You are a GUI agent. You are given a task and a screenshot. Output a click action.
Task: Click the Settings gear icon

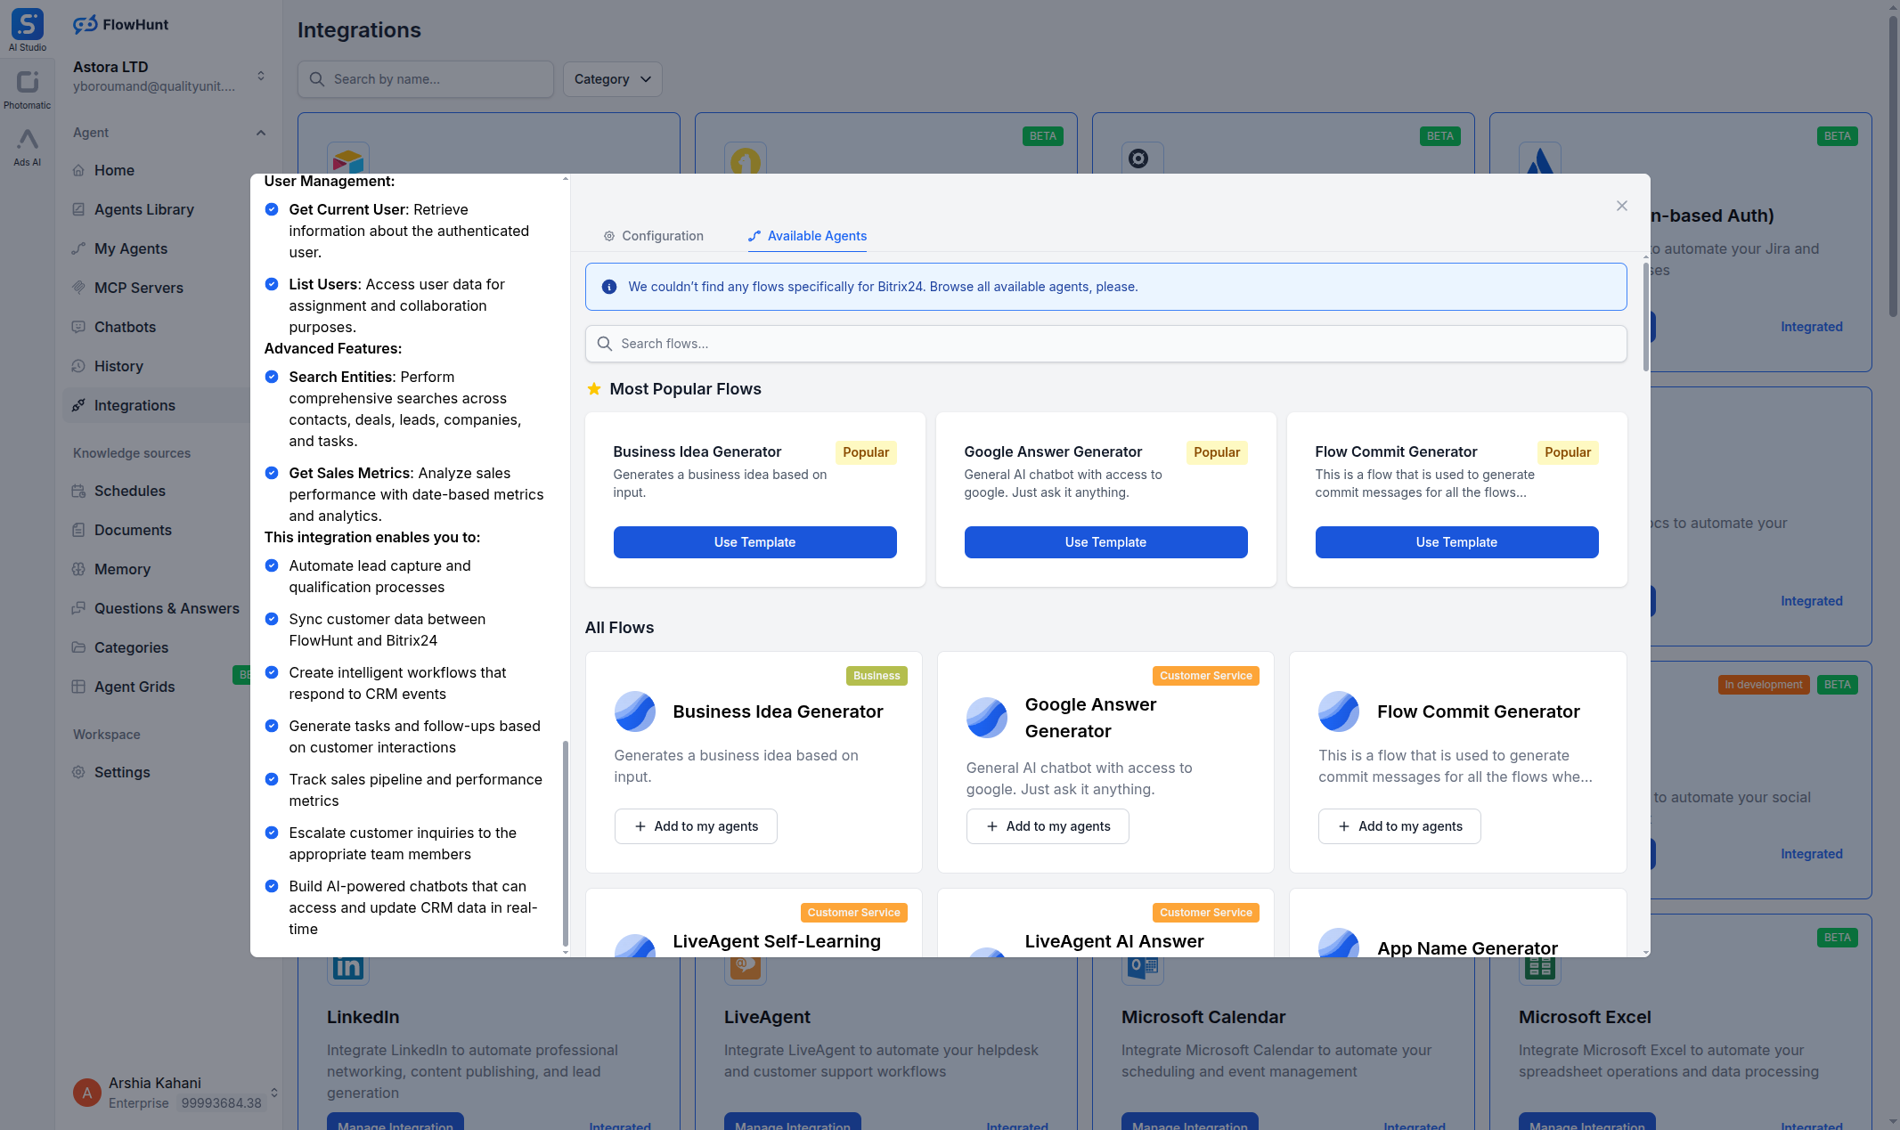pos(78,772)
